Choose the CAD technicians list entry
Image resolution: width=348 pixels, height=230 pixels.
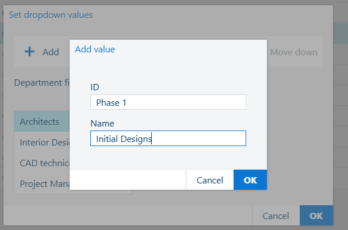click(44, 163)
